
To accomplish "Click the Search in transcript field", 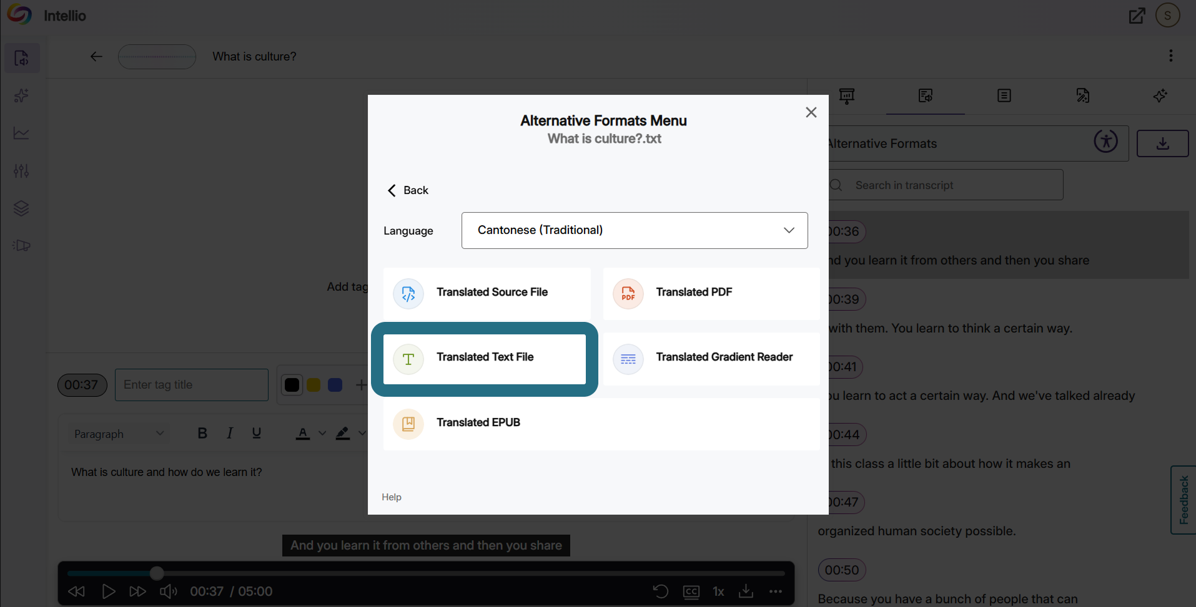I will (946, 185).
